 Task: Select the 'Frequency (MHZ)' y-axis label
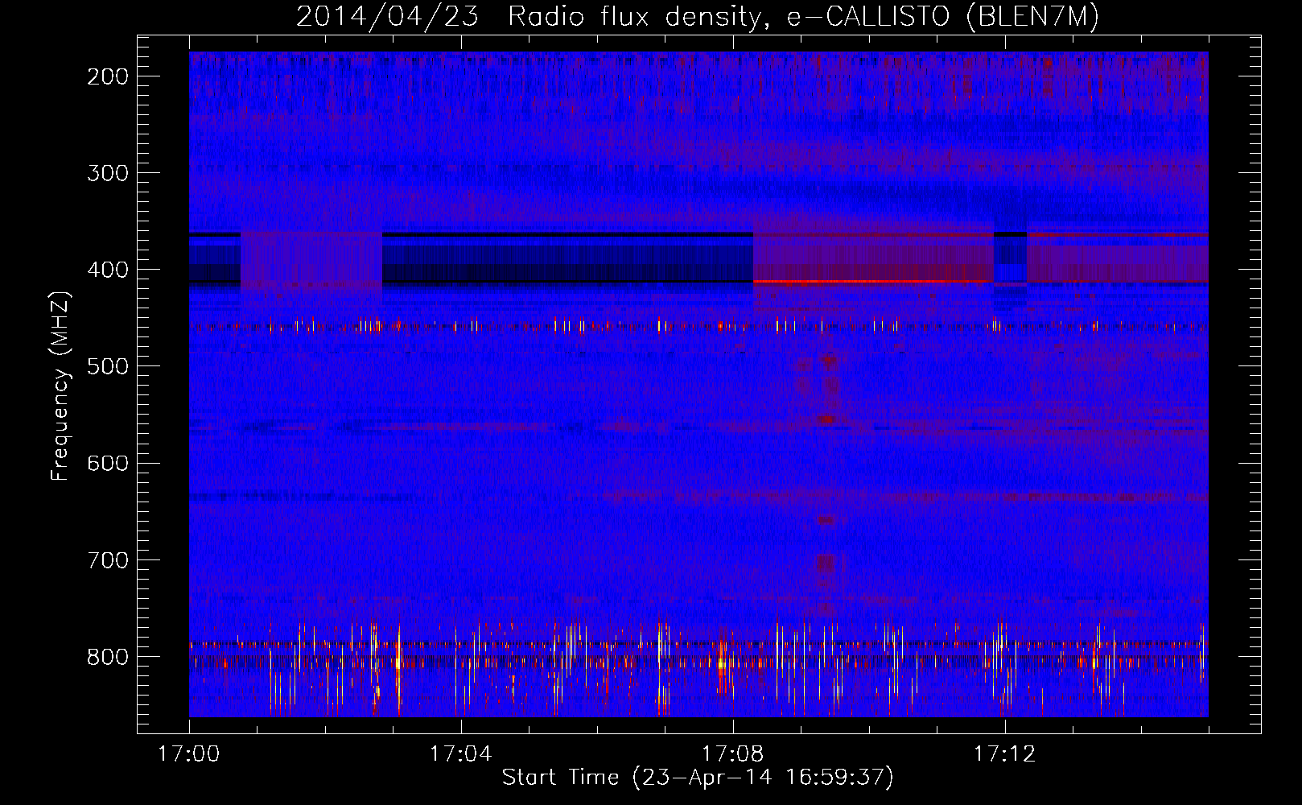[x=60, y=386]
